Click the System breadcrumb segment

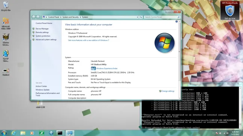(85, 17)
